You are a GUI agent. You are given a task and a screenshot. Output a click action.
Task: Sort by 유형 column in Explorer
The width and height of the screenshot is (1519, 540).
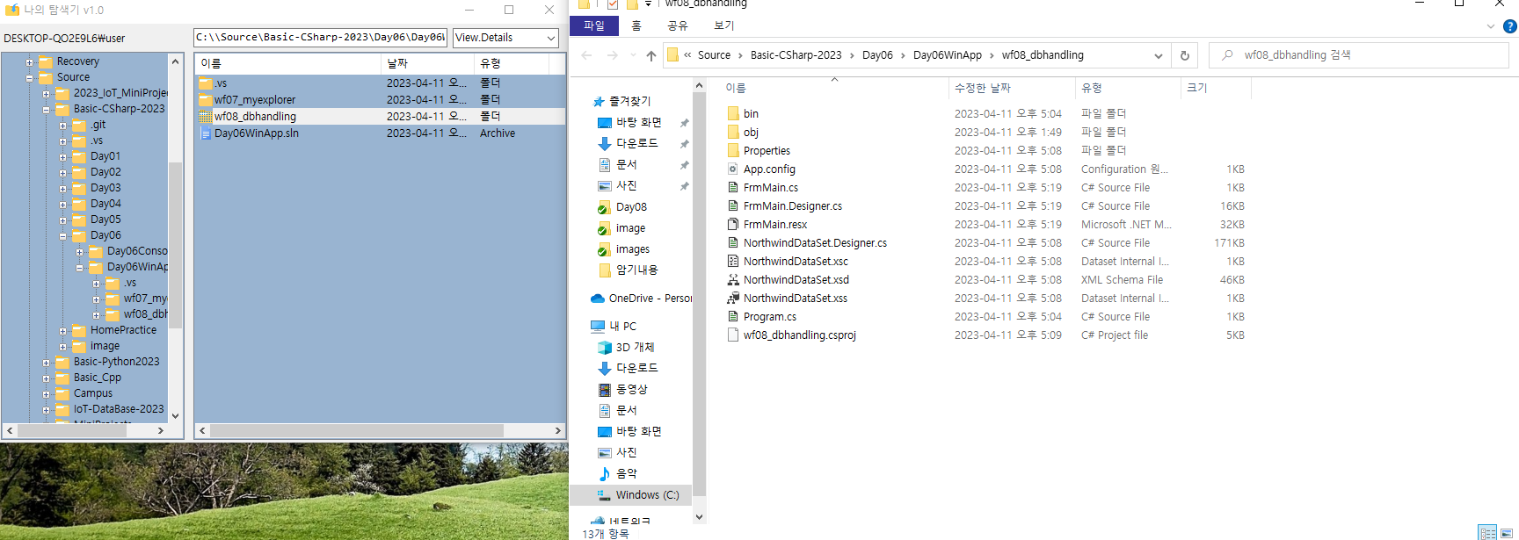[x=1128, y=88]
